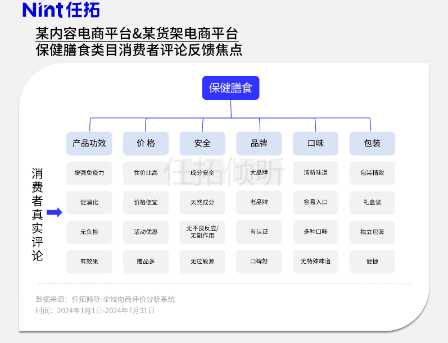The image size is (448, 343).
Task: Select the 活动优惠 cell
Action: point(146,232)
